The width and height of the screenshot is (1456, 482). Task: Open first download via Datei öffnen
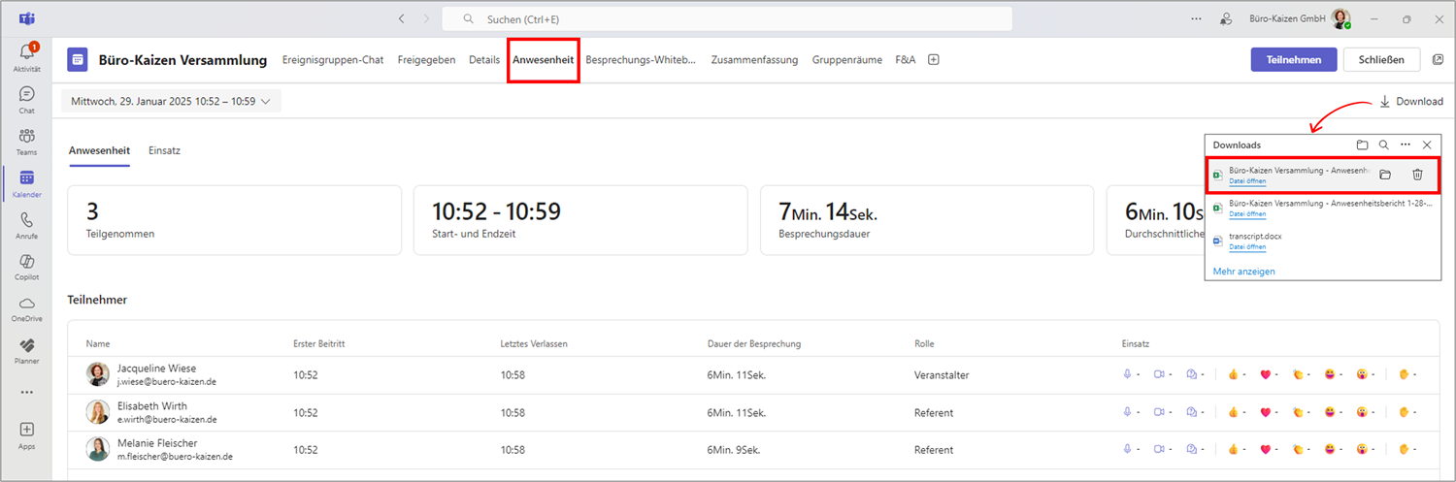point(1247,181)
